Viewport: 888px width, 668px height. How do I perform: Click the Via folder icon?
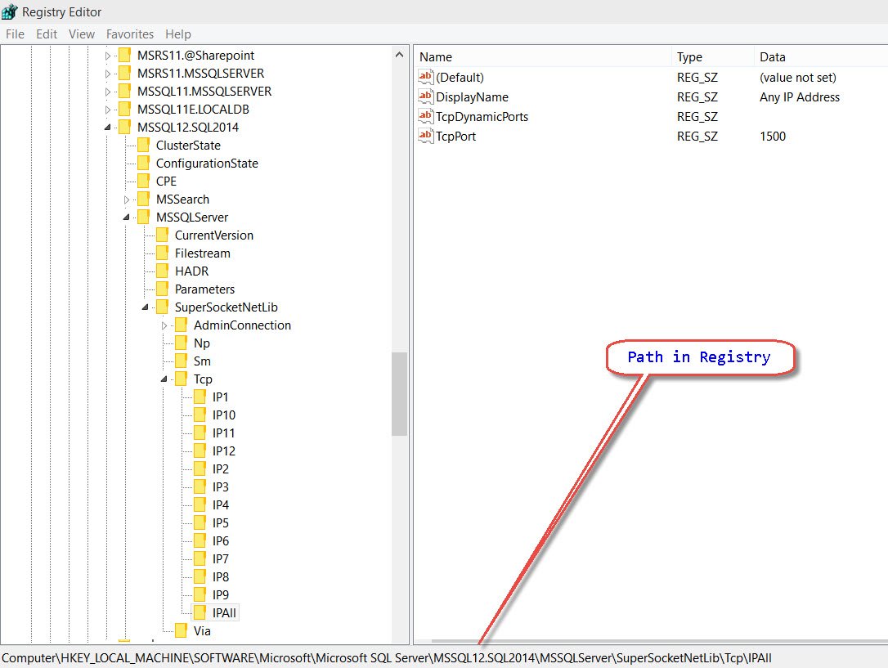182,630
